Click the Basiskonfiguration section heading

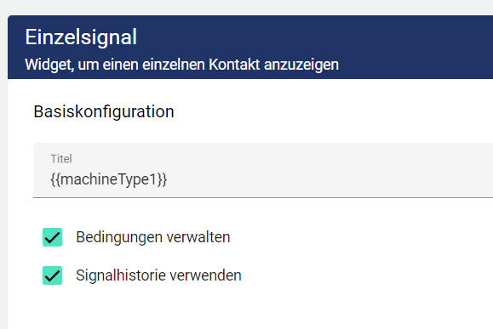click(x=104, y=111)
